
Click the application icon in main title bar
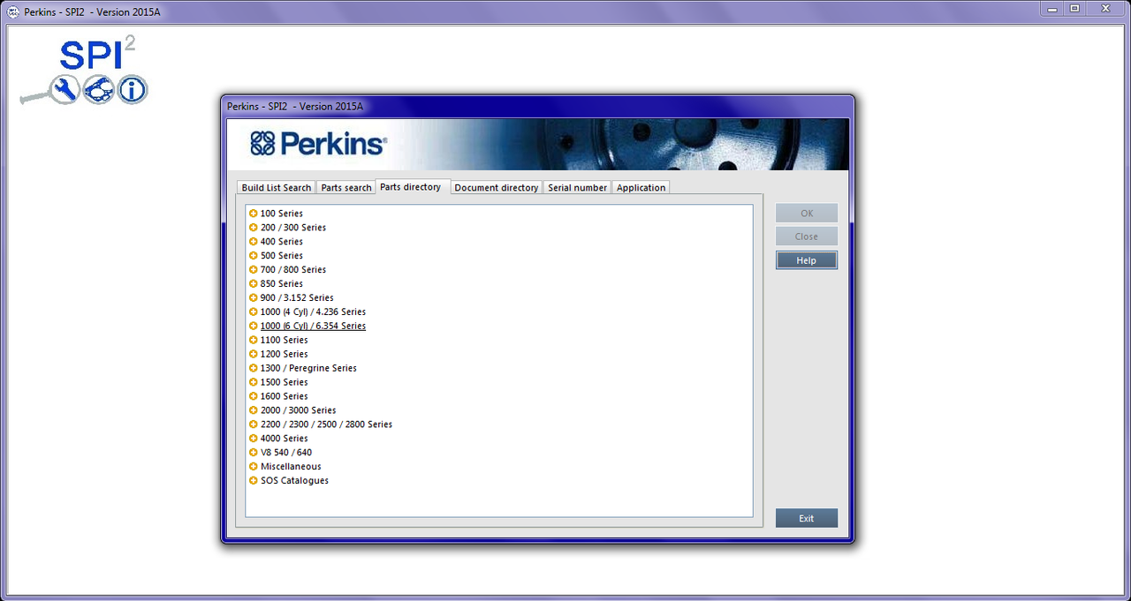13,11
